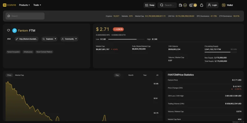Select the Market Cap chart tab
Viewport: 247px width, 123px height.
pyautogui.click(x=19, y=75)
